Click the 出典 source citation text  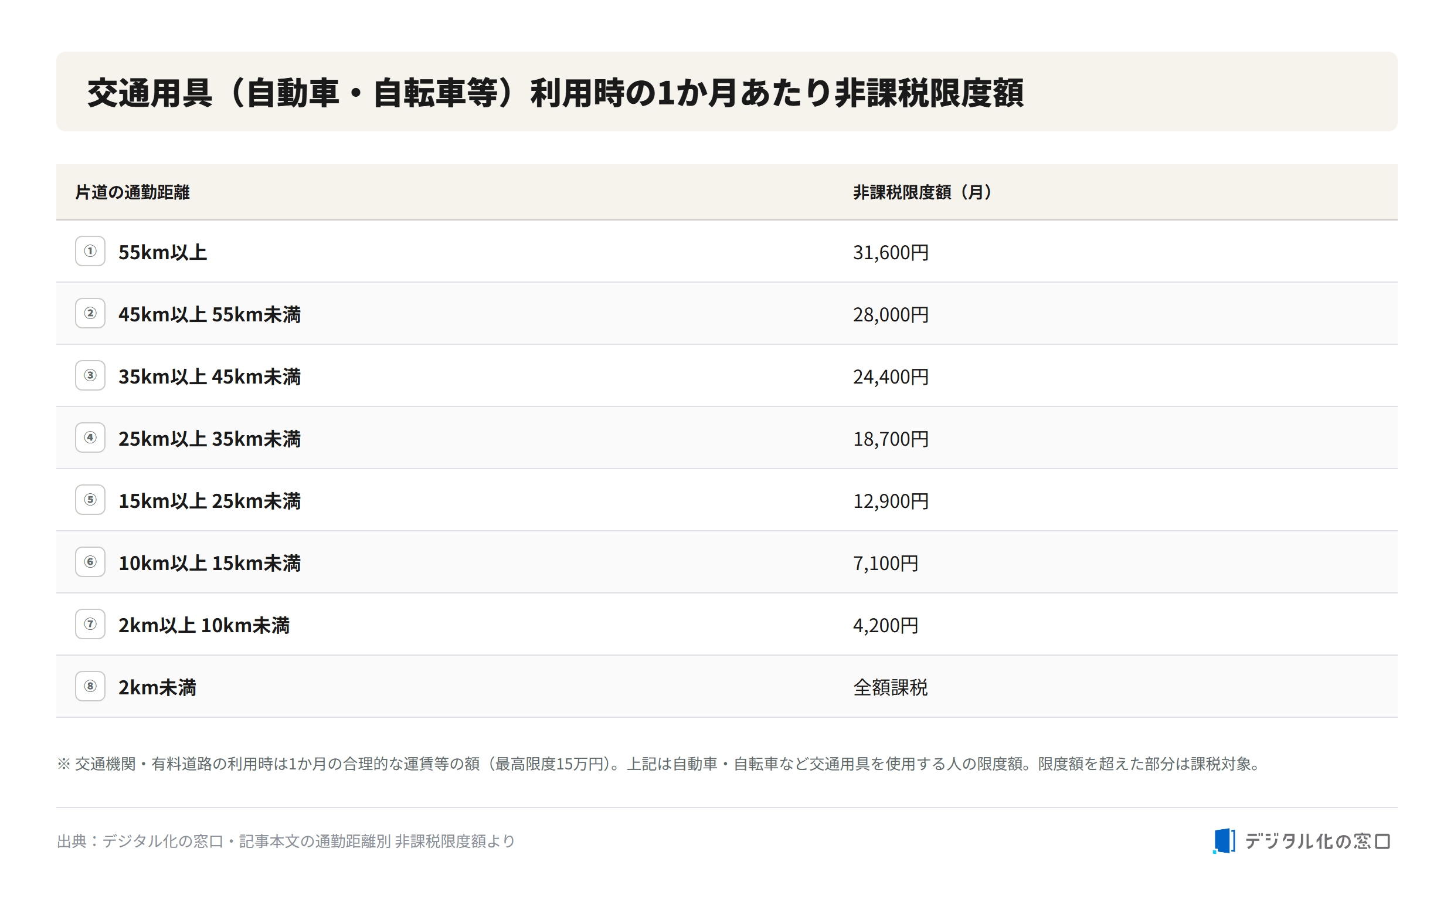[286, 841]
